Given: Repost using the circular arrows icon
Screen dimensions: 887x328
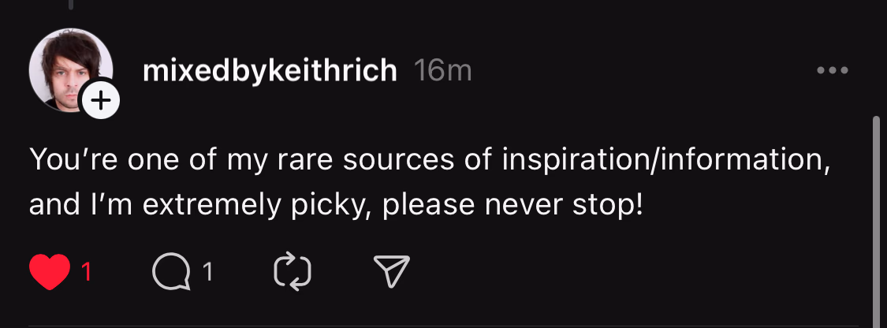Looking at the screenshot, I should click(x=293, y=273).
